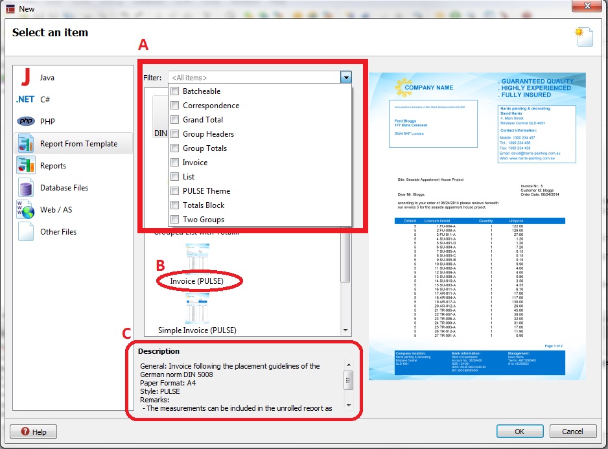Enable the Correspondence filter checkbox
This screenshot has height=449, width=608.
[x=175, y=106]
